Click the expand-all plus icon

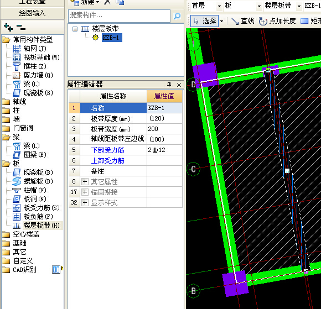pos(8,27)
